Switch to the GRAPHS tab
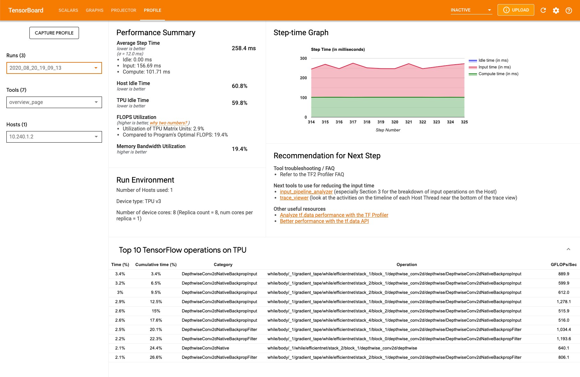The width and height of the screenshot is (580, 377). (95, 10)
